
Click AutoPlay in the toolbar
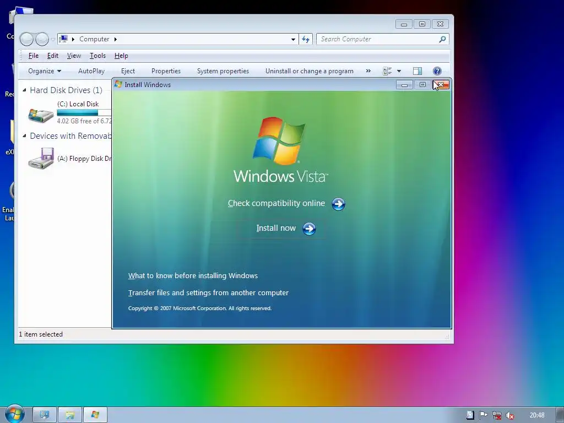91,71
